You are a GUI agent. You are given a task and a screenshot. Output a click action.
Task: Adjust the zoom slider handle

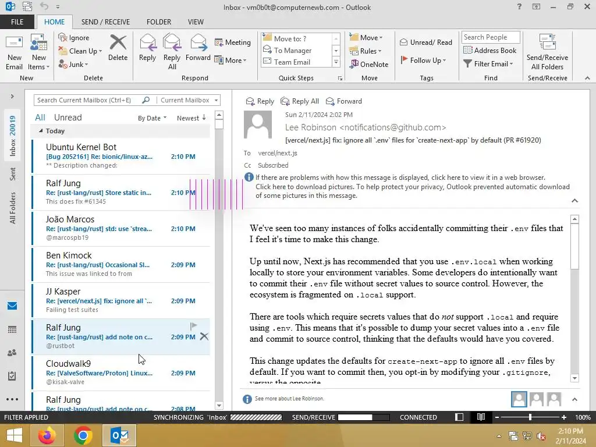tap(530, 417)
